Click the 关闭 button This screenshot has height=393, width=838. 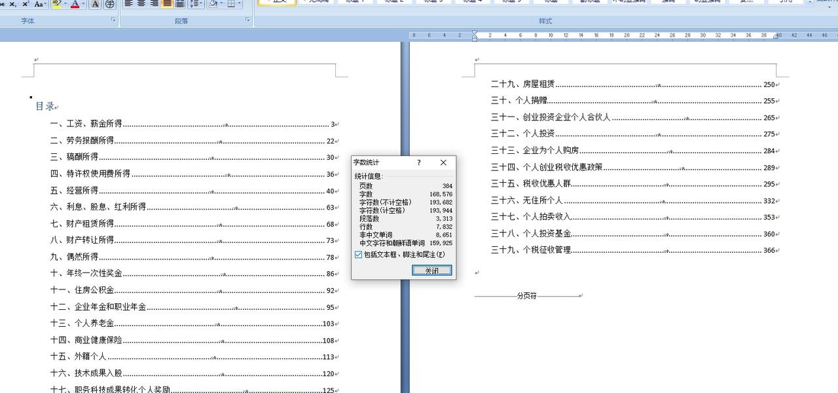click(x=431, y=271)
